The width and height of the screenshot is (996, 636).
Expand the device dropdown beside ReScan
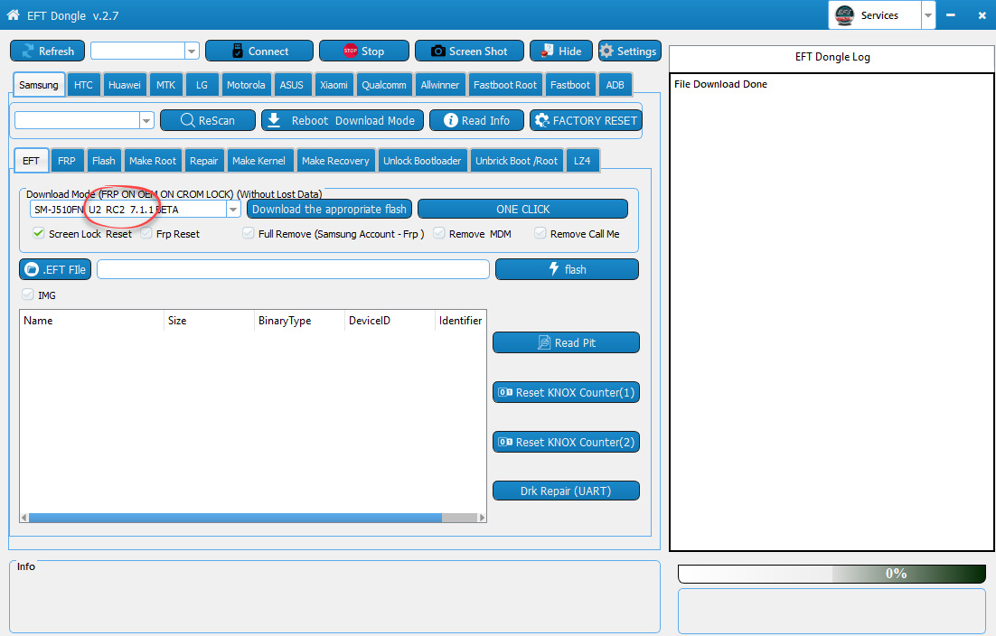click(146, 120)
